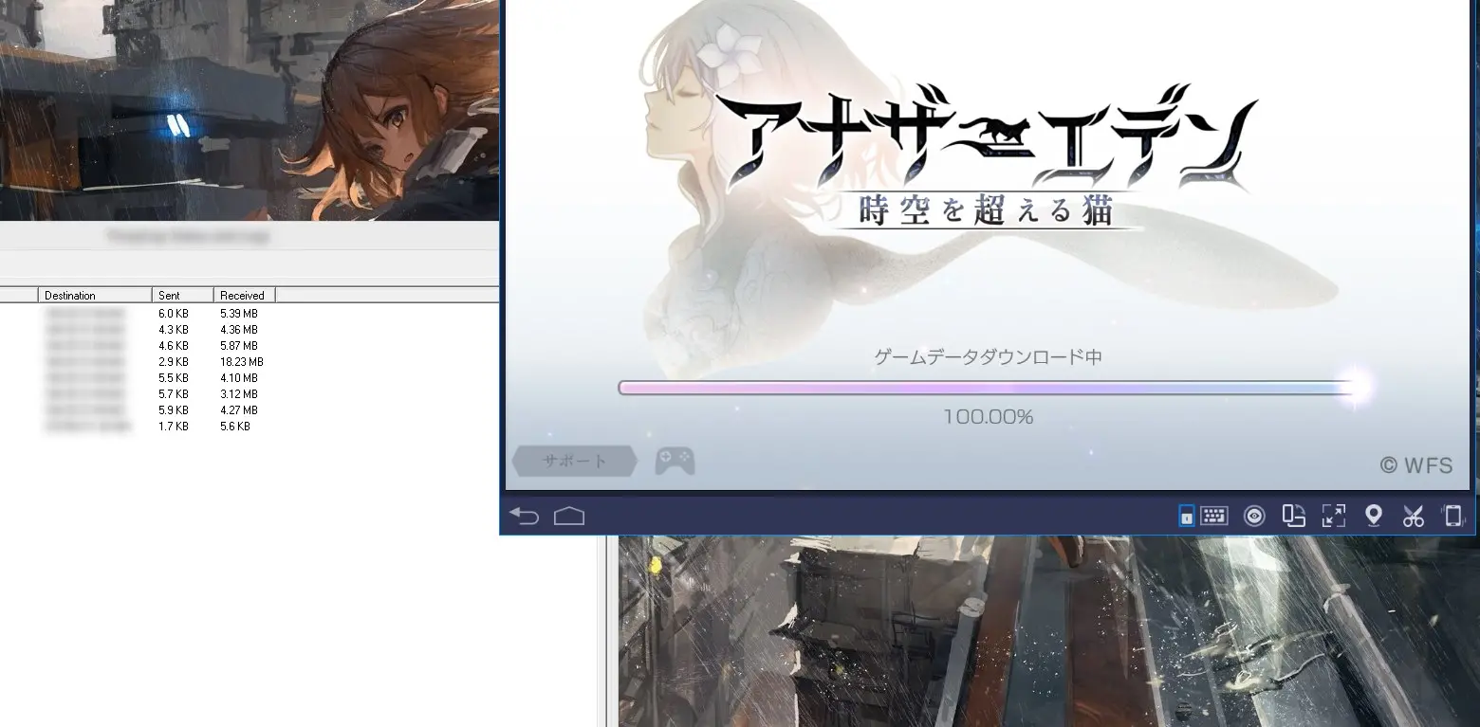This screenshot has height=727, width=1480.
Task: Sort by the Destination column header
Action: click(x=95, y=295)
